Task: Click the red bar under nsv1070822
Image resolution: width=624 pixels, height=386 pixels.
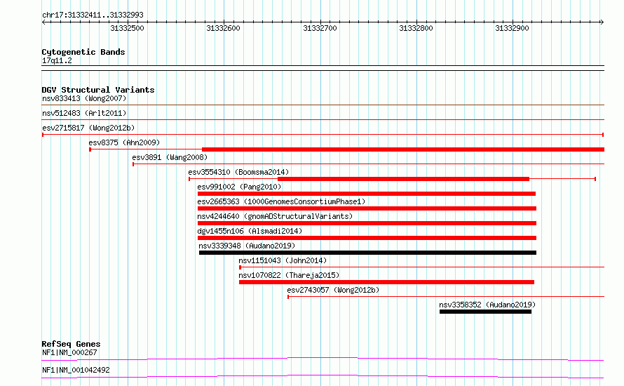Action: click(x=386, y=282)
